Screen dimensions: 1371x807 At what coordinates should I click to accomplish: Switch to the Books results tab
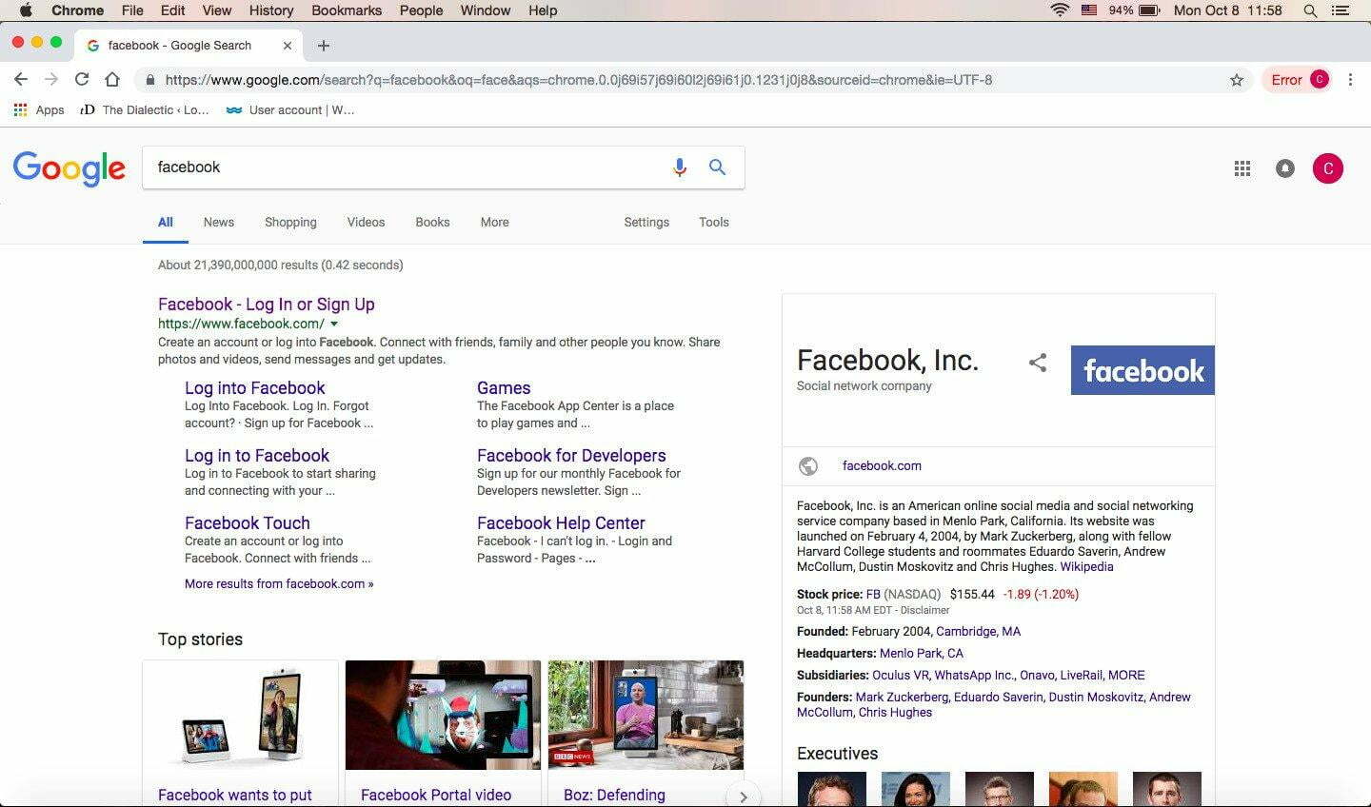tap(432, 222)
